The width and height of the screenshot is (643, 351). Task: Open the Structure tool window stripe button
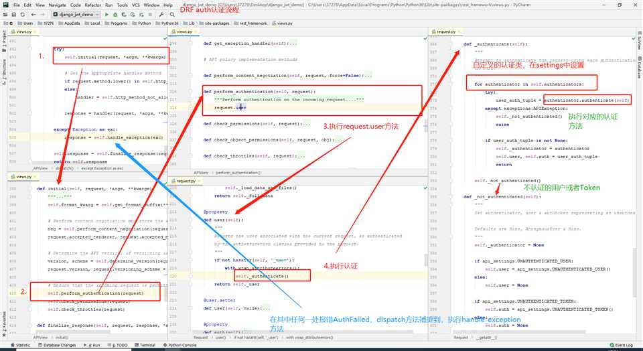point(4,72)
